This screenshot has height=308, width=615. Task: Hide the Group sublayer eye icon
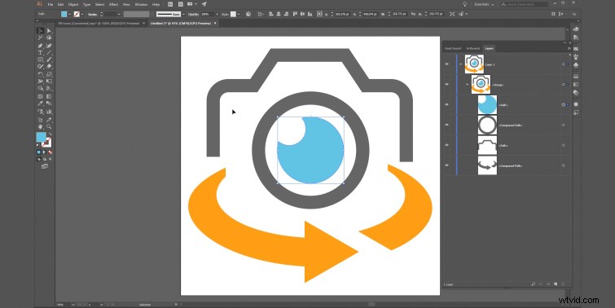[446, 85]
